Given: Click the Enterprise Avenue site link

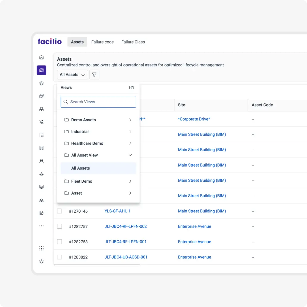Looking at the screenshot, I should [195, 226].
